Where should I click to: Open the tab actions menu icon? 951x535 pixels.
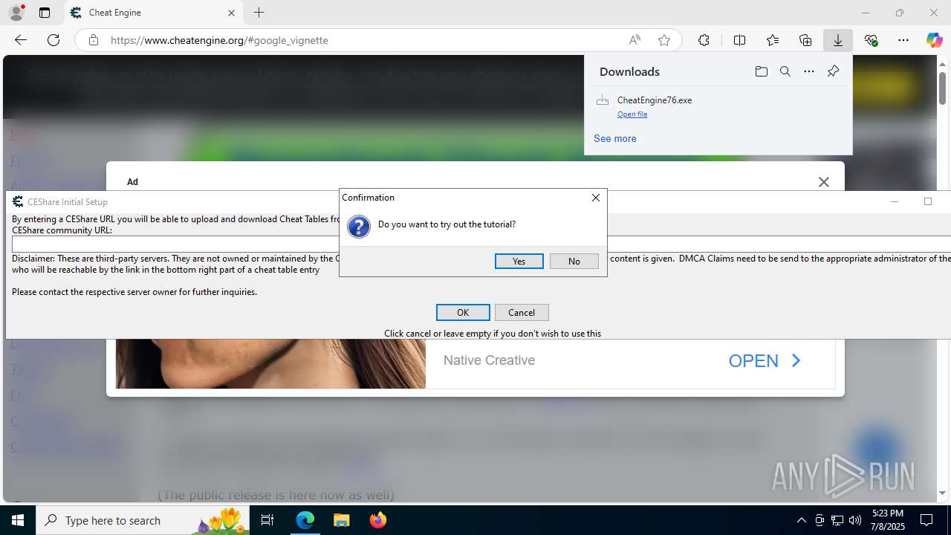point(45,13)
